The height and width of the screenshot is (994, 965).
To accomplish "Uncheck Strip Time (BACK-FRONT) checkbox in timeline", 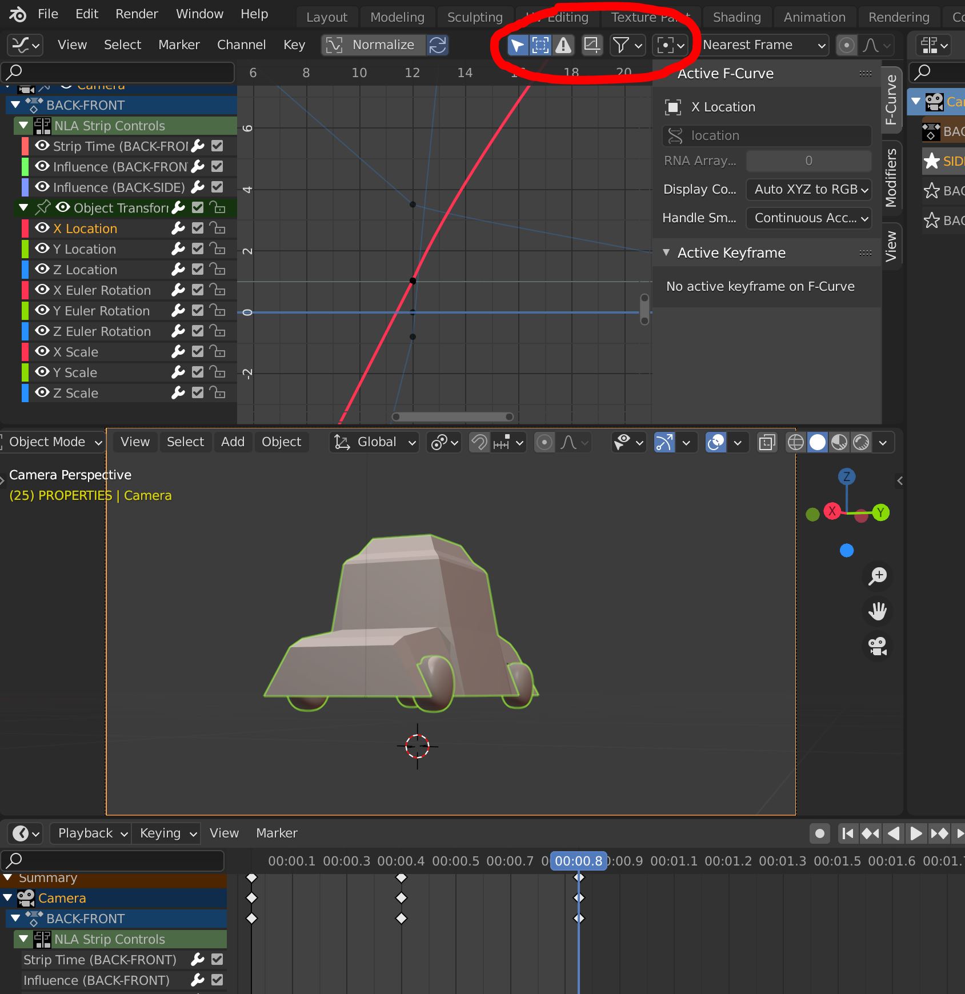I will 217,959.
